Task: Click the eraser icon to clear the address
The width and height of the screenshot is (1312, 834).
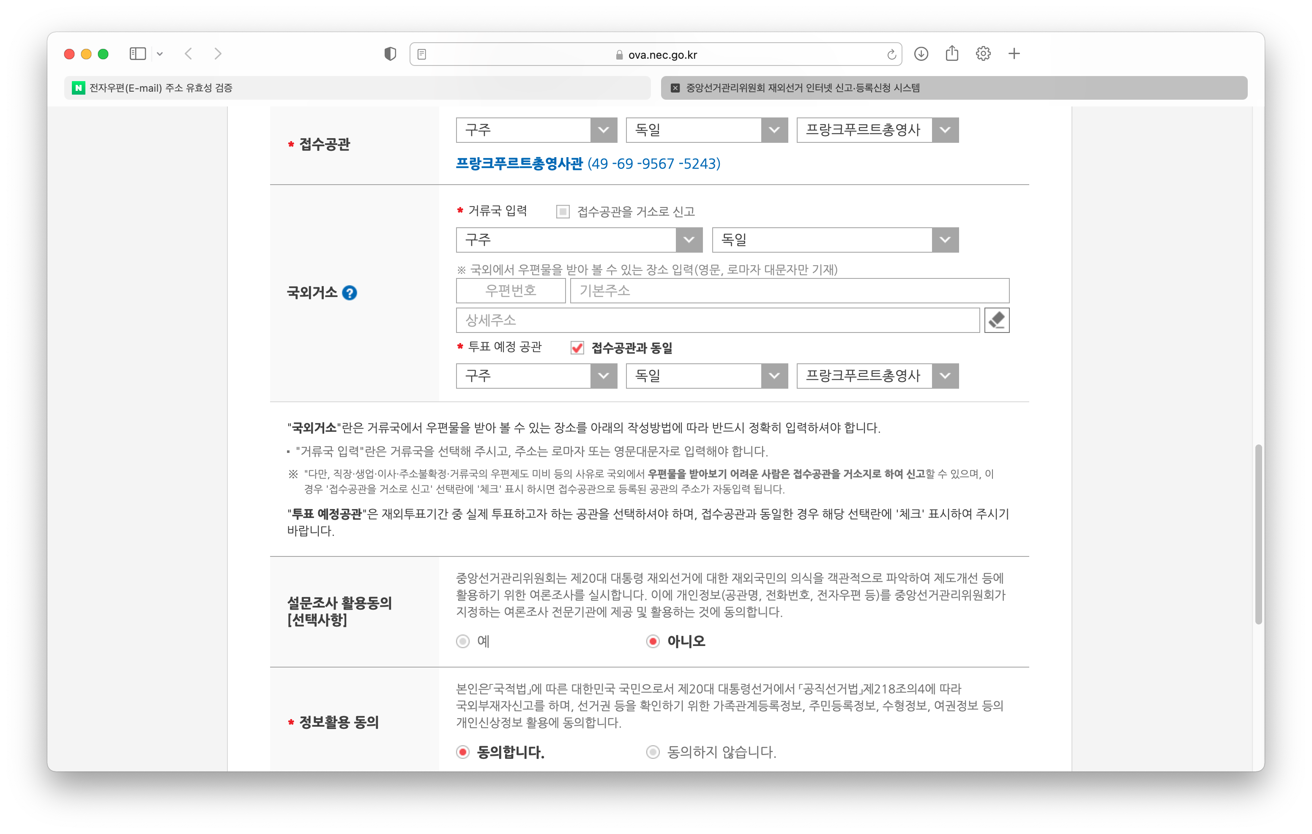Action: (997, 320)
